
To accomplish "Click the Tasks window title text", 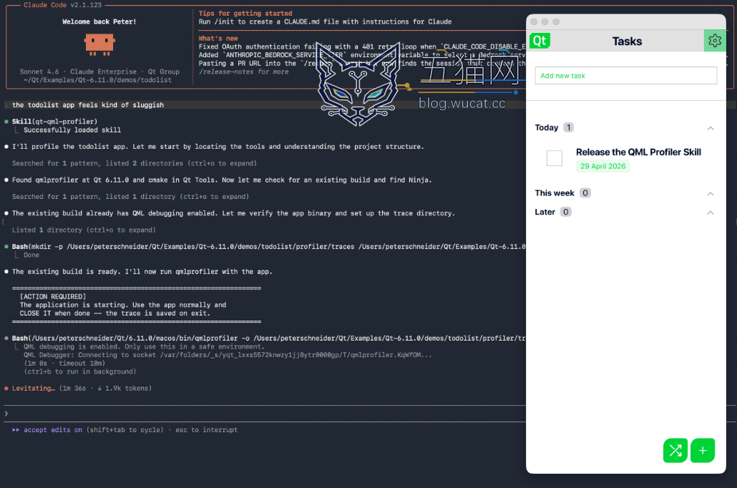I will (627, 42).
